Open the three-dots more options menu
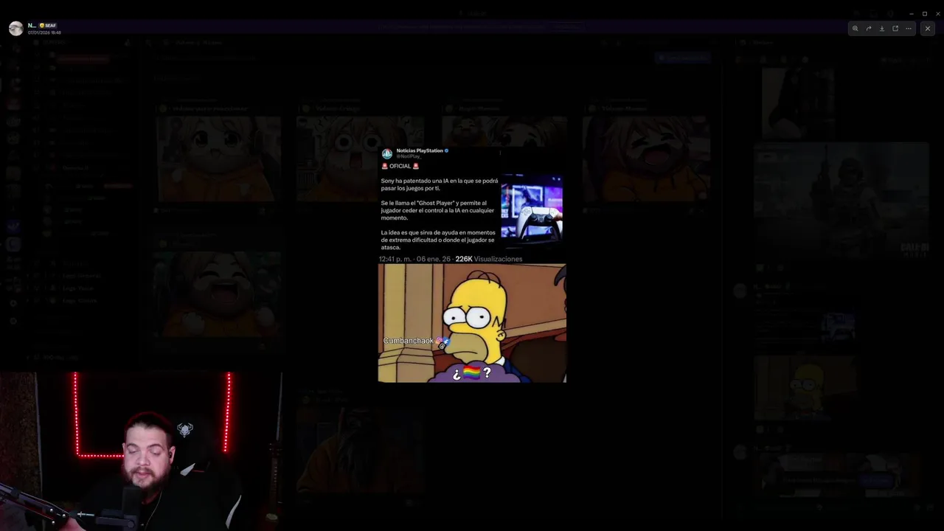944x531 pixels. pos(909,29)
